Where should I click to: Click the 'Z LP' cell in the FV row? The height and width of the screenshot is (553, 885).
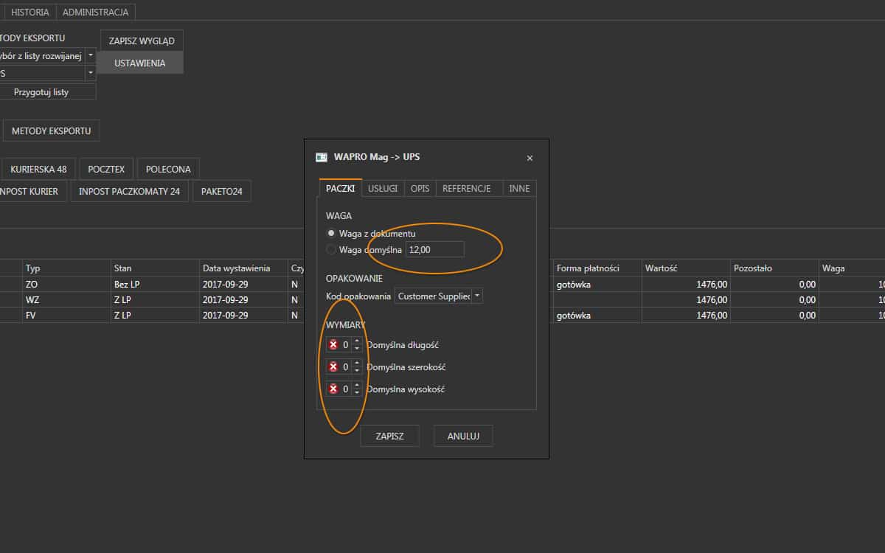[155, 315]
